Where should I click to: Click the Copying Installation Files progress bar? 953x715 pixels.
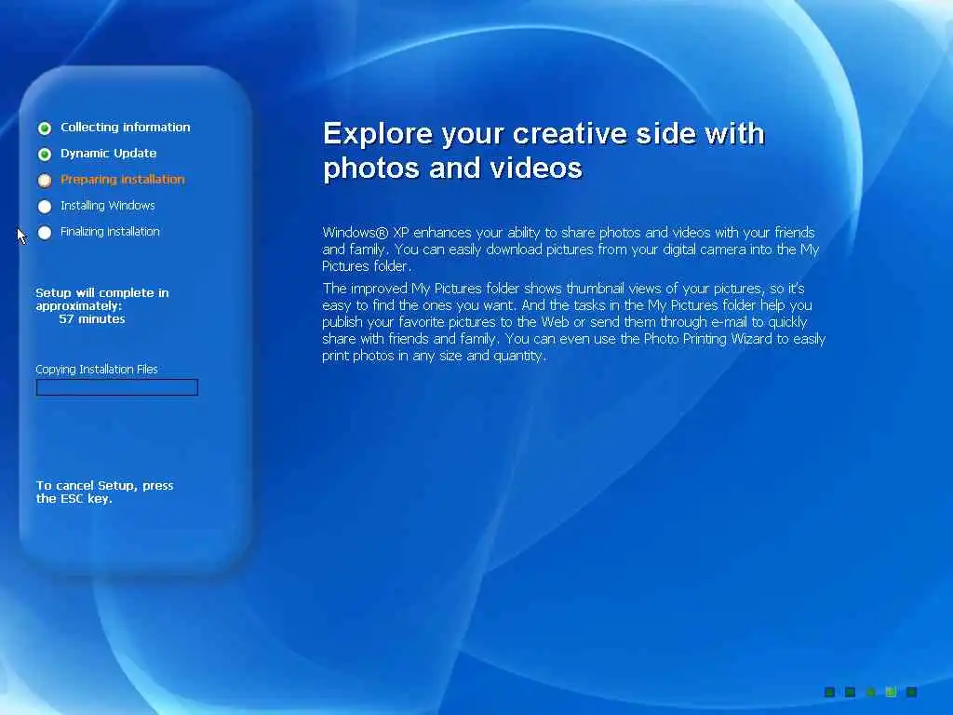point(116,387)
